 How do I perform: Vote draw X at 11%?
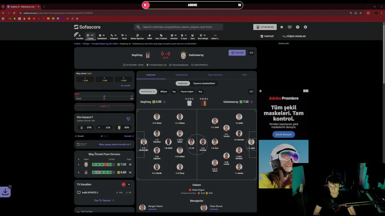pos(104,127)
